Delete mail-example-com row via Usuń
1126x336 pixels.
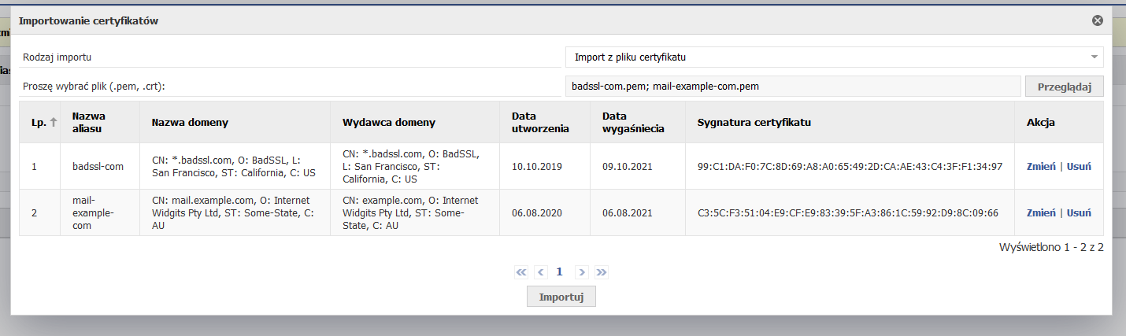pos(1079,212)
